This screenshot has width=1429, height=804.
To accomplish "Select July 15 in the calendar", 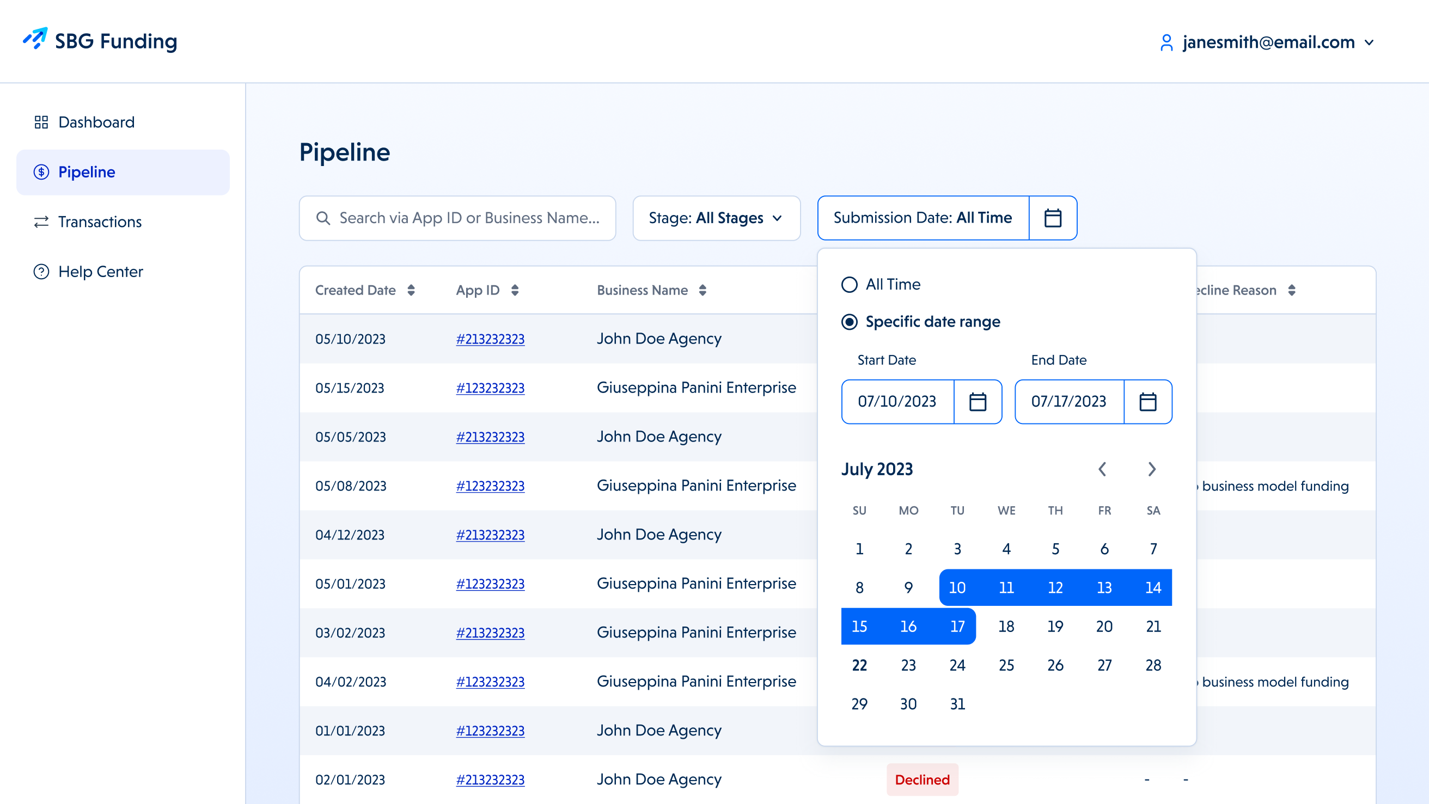I will [859, 626].
